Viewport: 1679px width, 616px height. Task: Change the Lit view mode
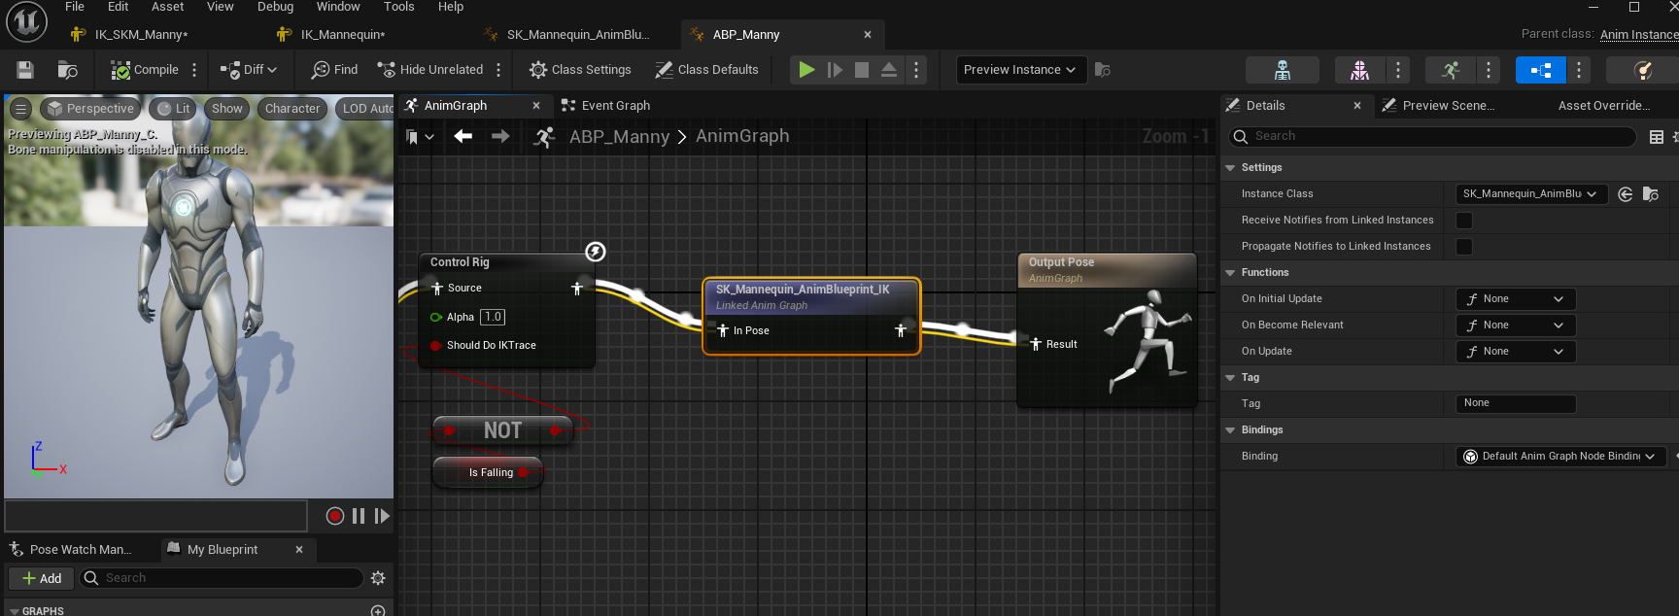click(173, 109)
